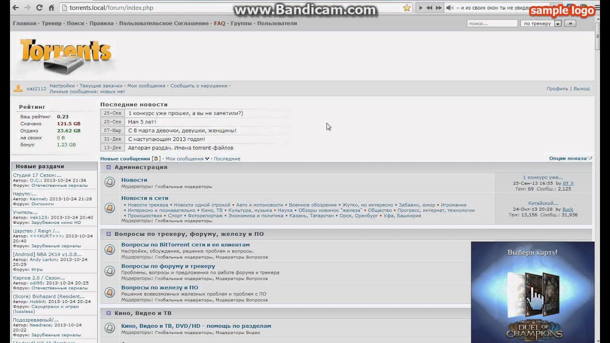
Task: Skip to previous track in audio player
Action: point(429,8)
